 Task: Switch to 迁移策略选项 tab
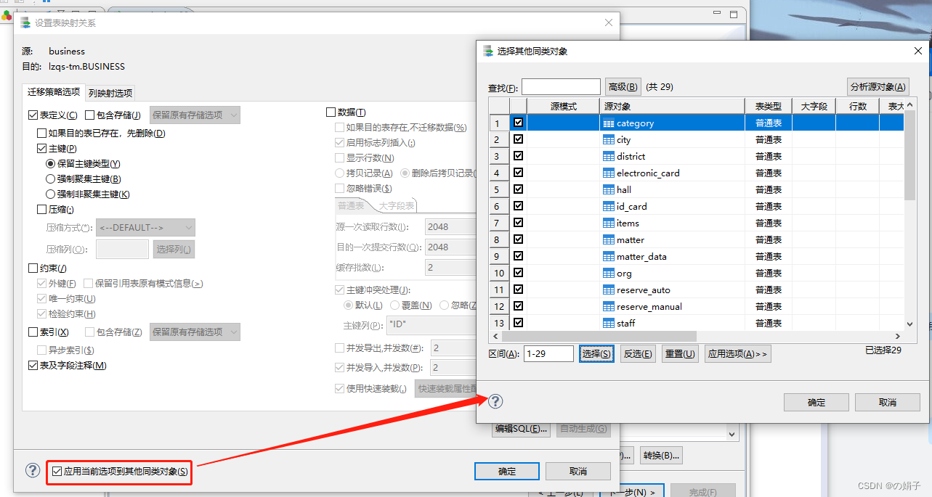click(x=54, y=92)
